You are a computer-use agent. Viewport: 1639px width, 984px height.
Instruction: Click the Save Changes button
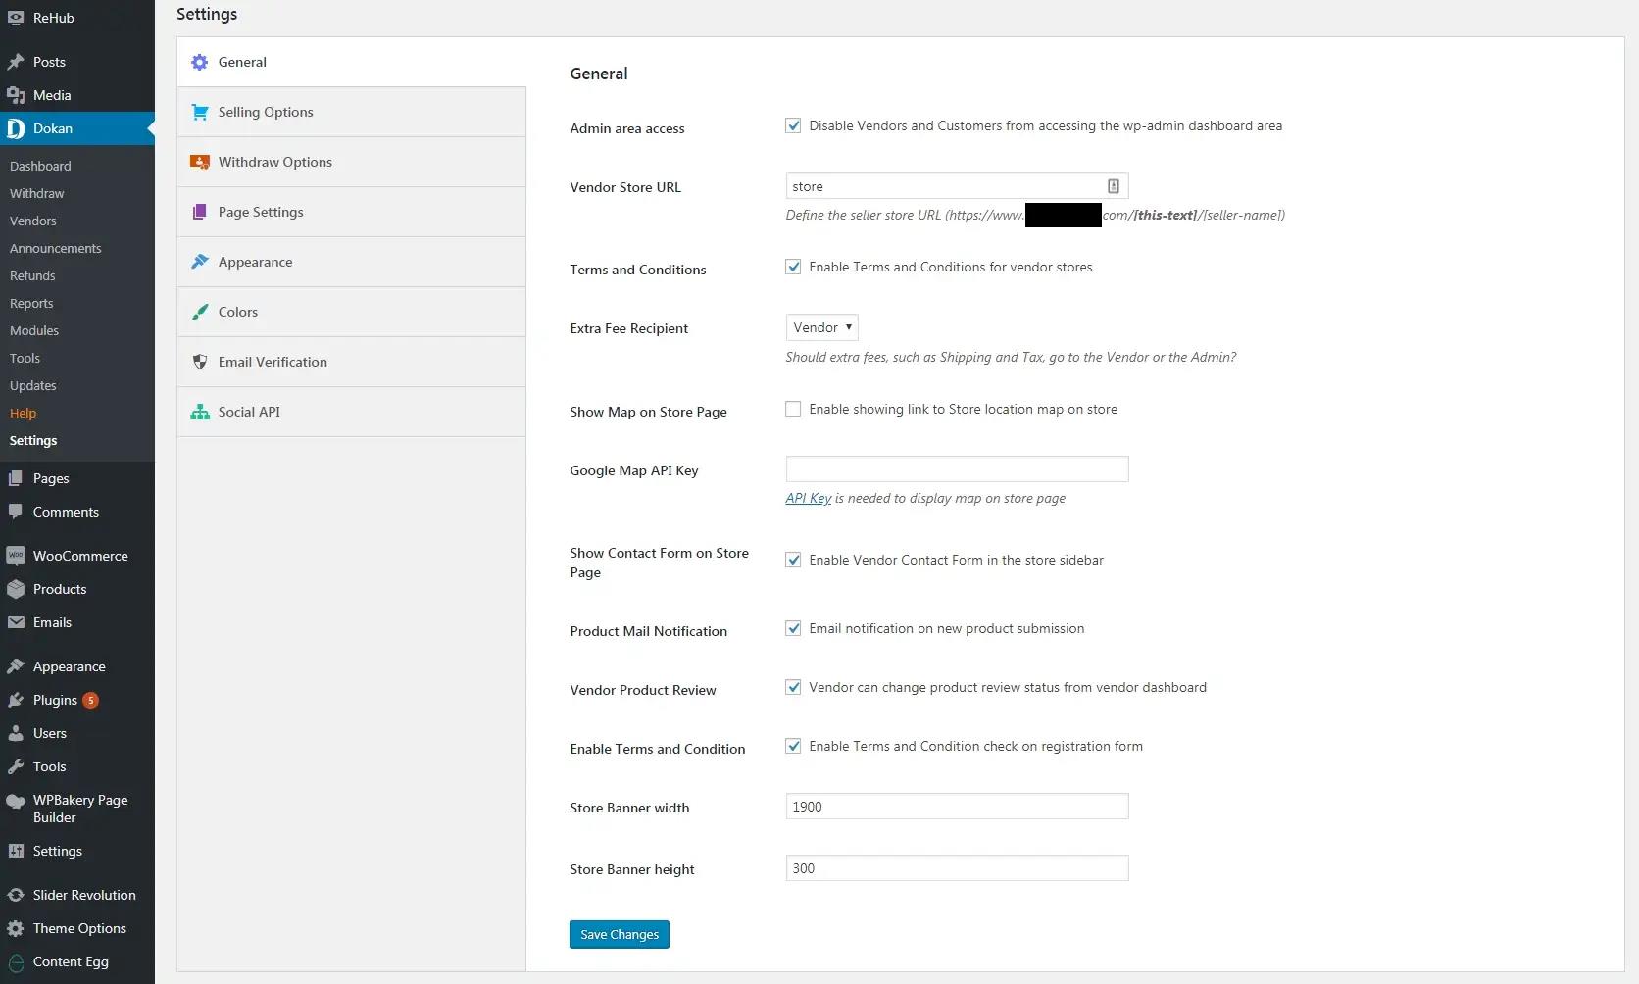(x=619, y=934)
